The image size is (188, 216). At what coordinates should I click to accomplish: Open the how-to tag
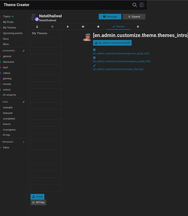[7, 124]
